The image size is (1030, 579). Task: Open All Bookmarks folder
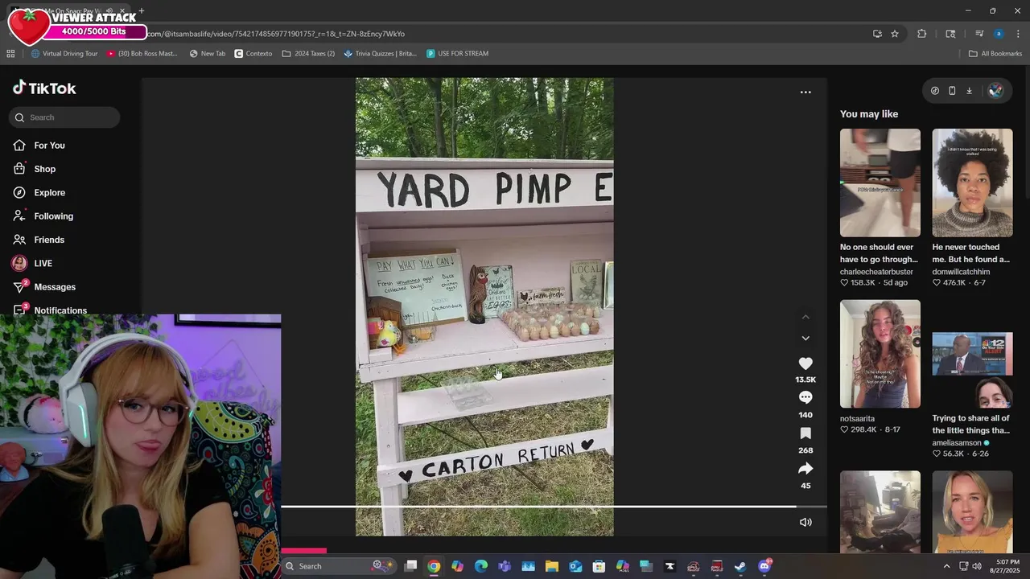[995, 54]
